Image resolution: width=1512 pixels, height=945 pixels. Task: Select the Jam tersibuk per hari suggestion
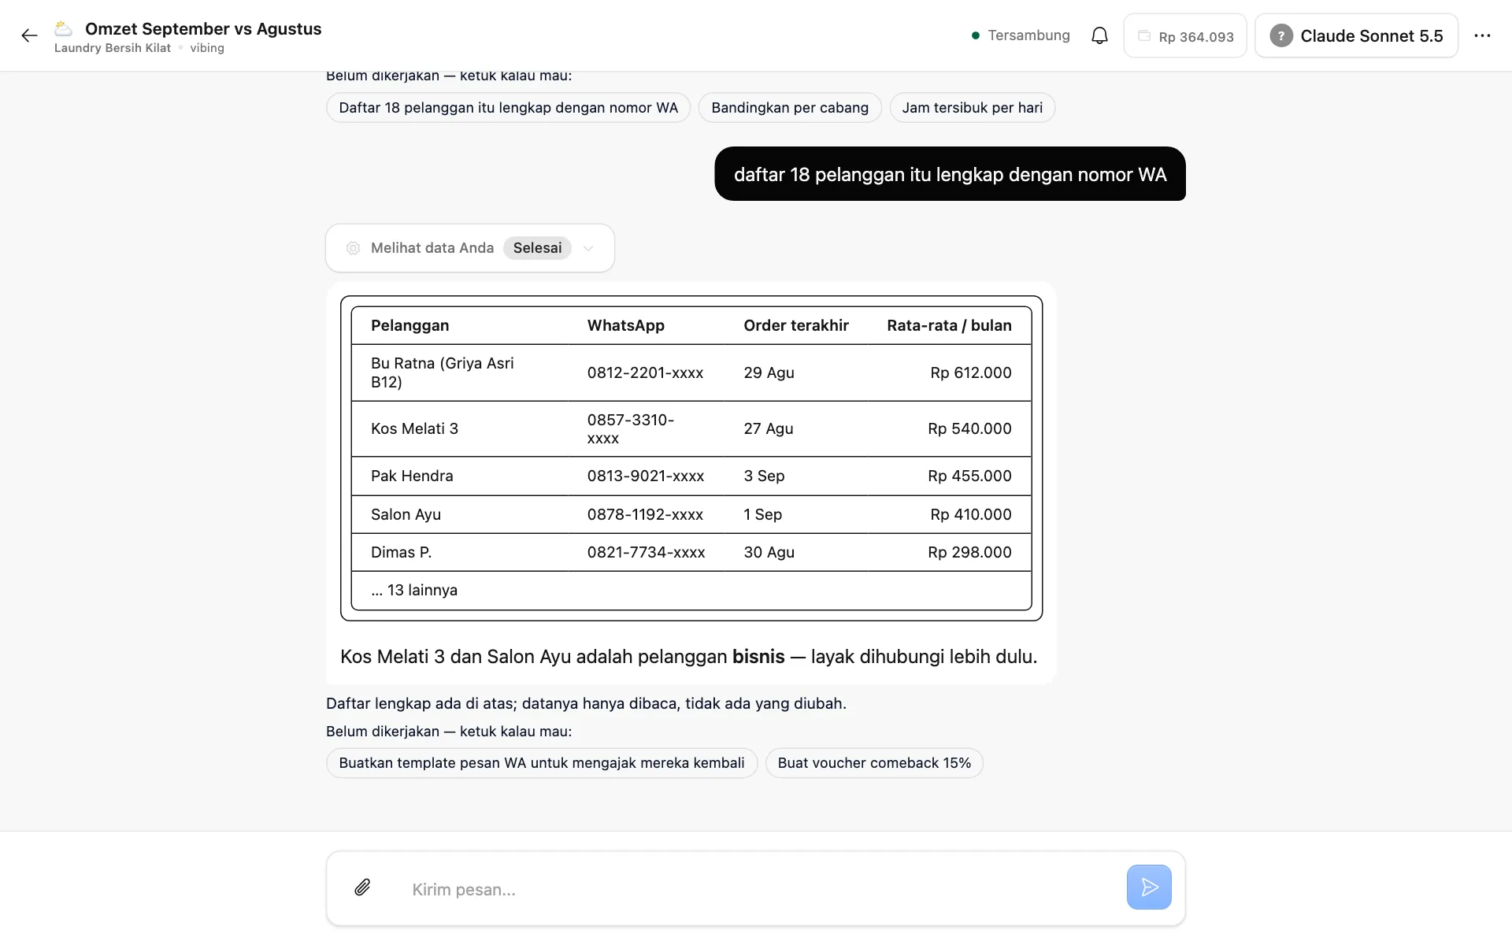(972, 108)
